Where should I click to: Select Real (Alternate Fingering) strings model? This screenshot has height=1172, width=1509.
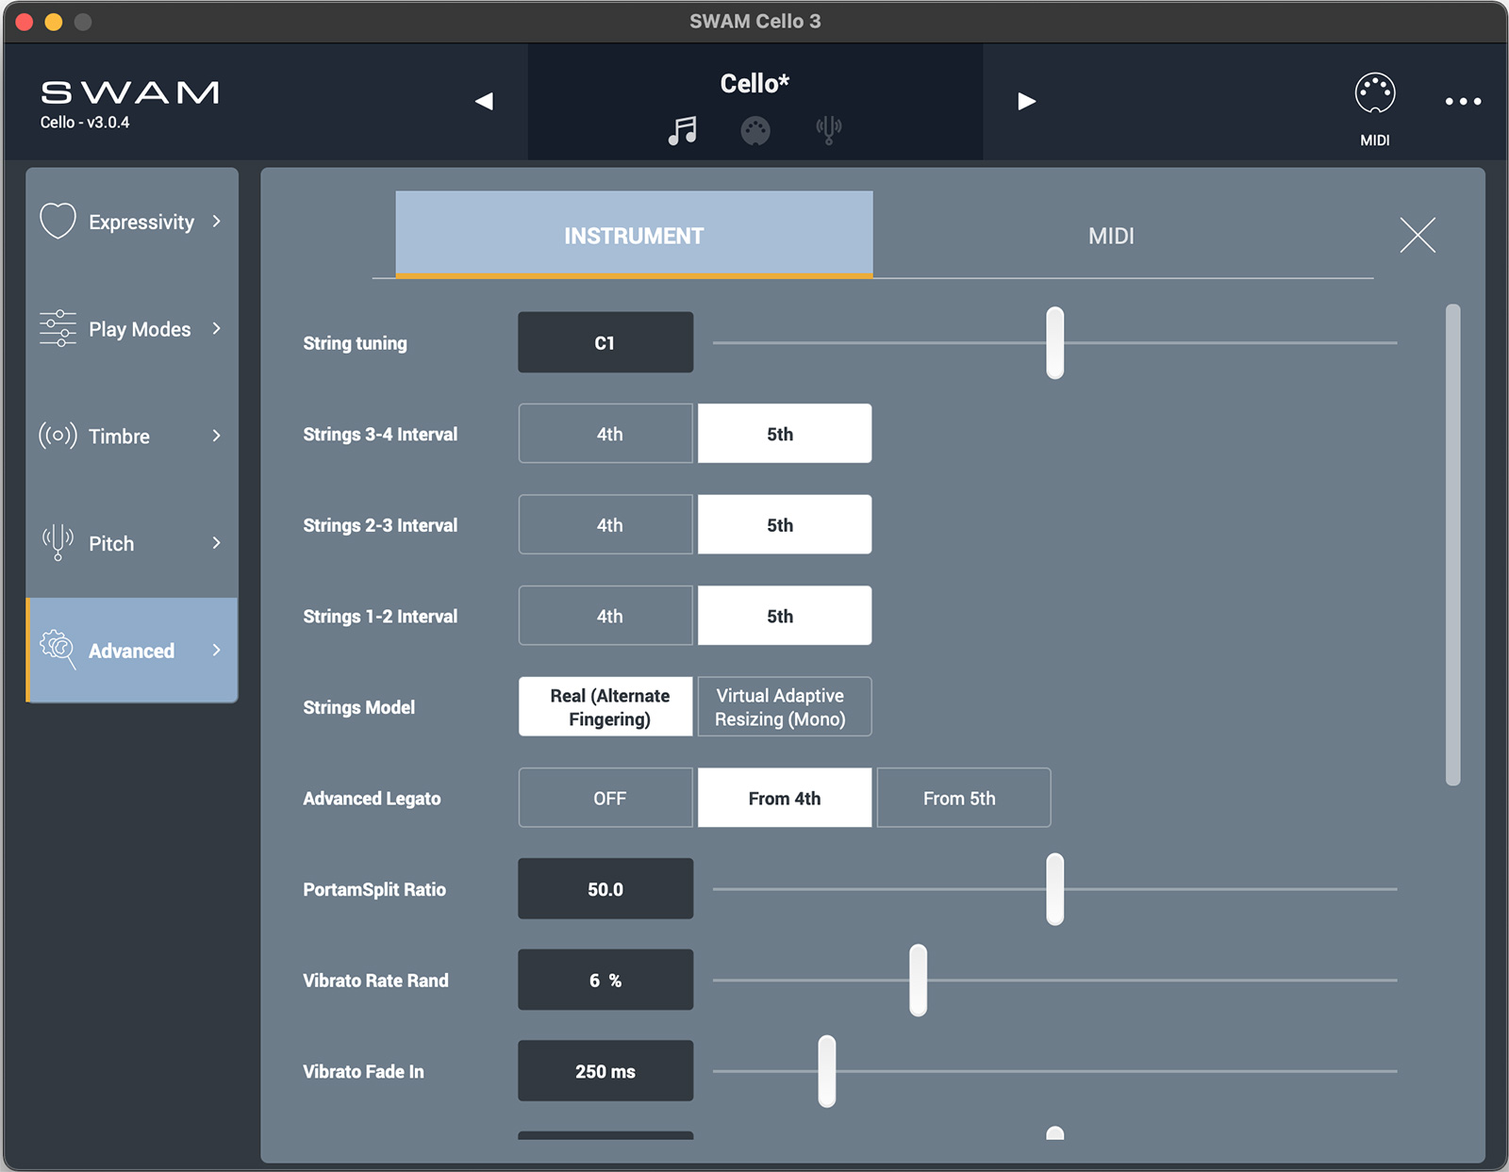(605, 706)
